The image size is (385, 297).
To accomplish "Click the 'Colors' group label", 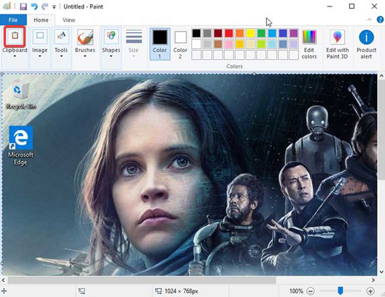I will click(x=235, y=66).
